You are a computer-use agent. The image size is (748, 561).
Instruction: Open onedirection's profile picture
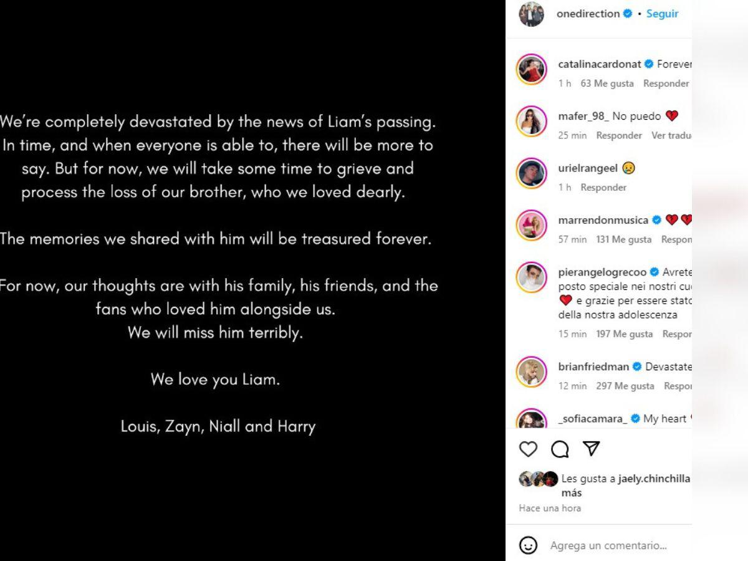pyautogui.click(x=533, y=13)
